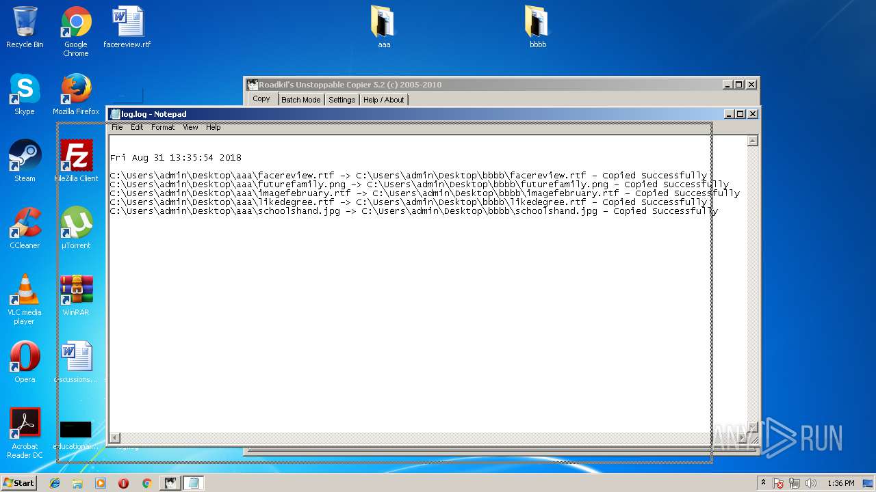Click the Chrome taskbar icon
This screenshot has width=876, height=492.
tap(146, 483)
